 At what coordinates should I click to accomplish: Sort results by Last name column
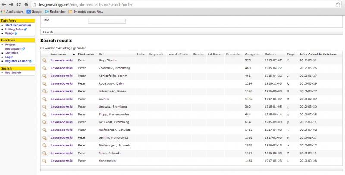[58, 54]
